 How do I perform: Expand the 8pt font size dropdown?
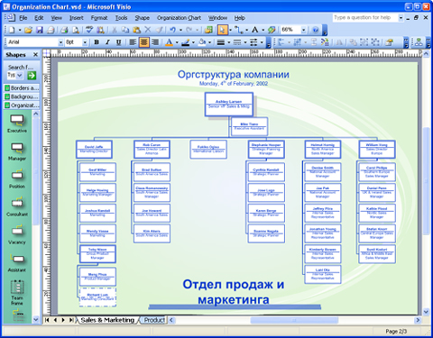click(x=85, y=42)
